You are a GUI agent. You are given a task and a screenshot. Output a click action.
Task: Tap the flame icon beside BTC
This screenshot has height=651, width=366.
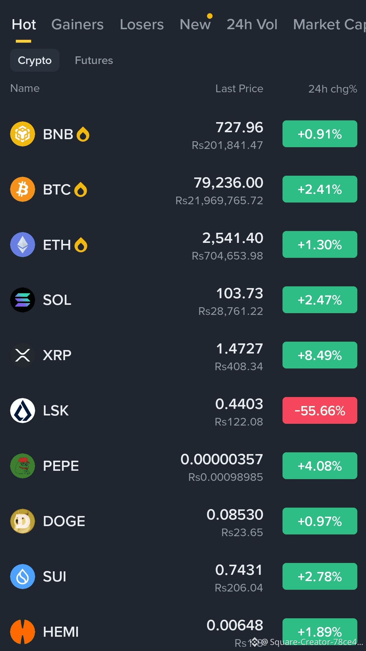pos(81,190)
